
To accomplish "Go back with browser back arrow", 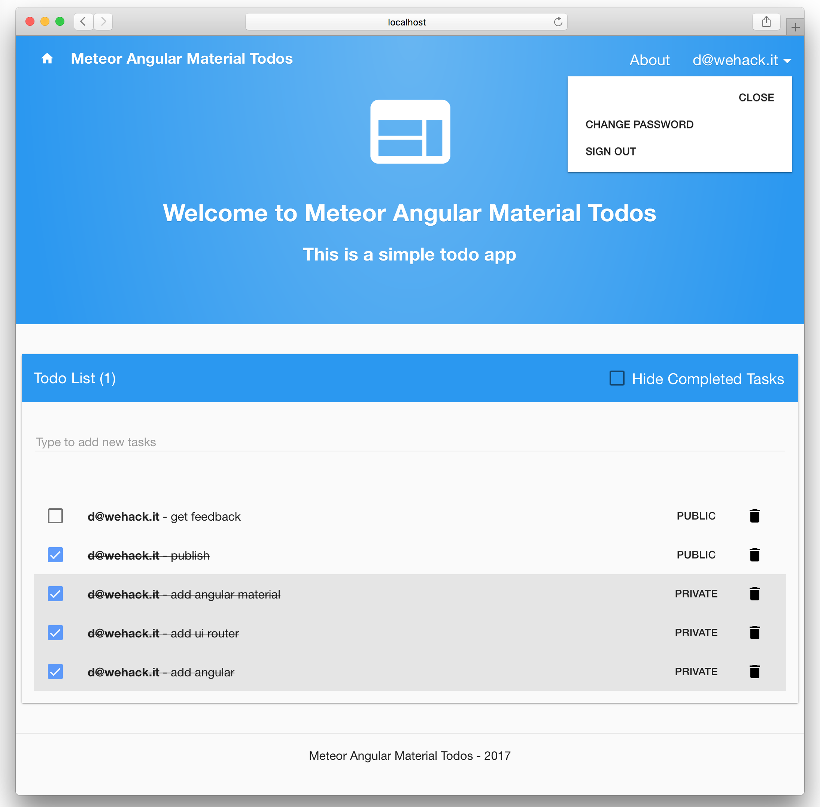I will [x=83, y=22].
